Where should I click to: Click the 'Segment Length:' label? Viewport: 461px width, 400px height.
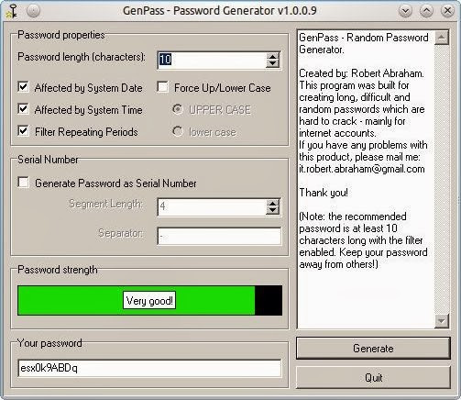[105, 204]
